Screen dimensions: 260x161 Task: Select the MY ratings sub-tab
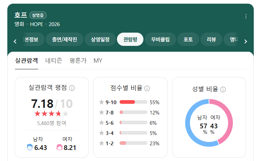(x=98, y=61)
